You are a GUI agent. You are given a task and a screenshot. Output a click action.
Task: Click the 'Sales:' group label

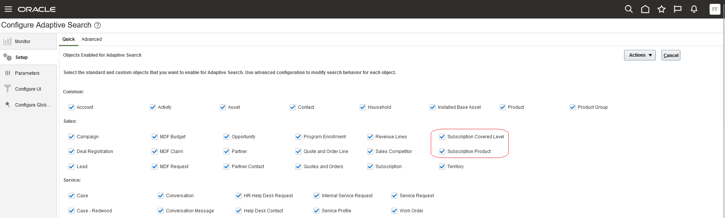70,121
